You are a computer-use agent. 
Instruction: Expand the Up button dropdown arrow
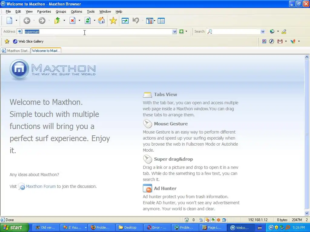point(64,21)
